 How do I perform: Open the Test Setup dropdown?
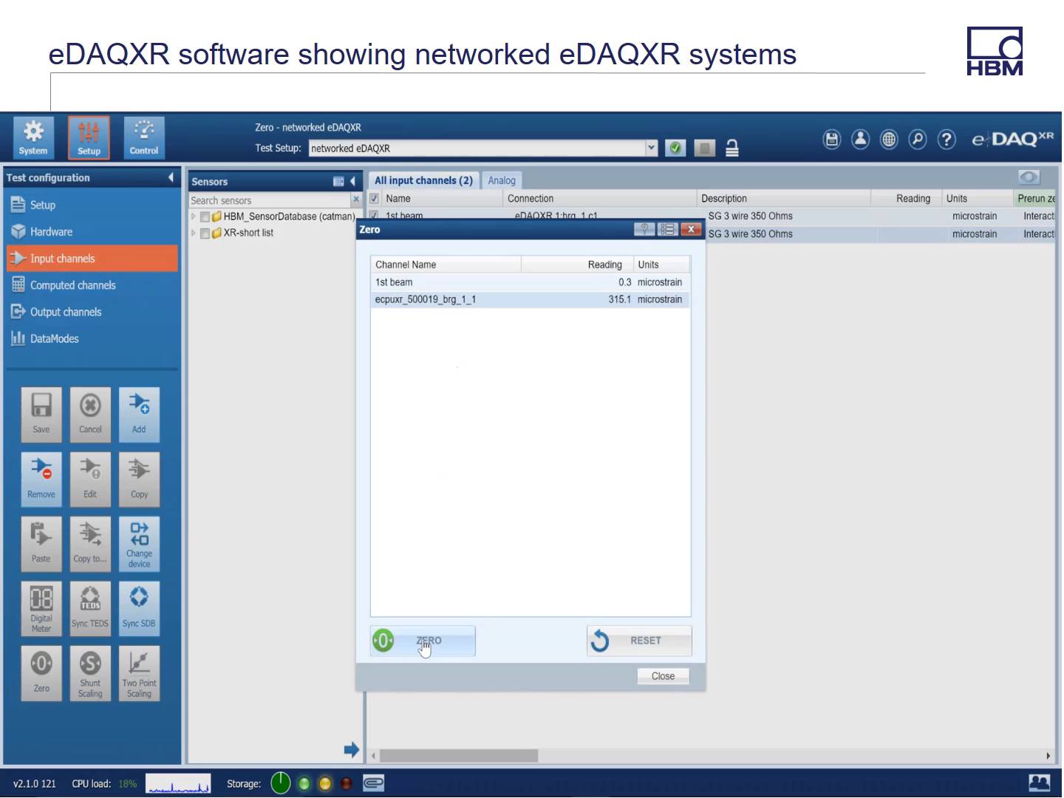click(x=651, y=148)
